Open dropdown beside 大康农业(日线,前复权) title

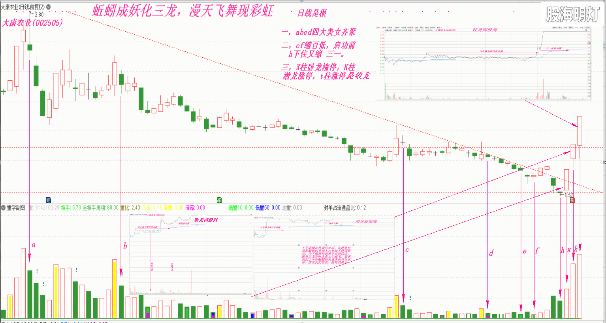point(48,7)
